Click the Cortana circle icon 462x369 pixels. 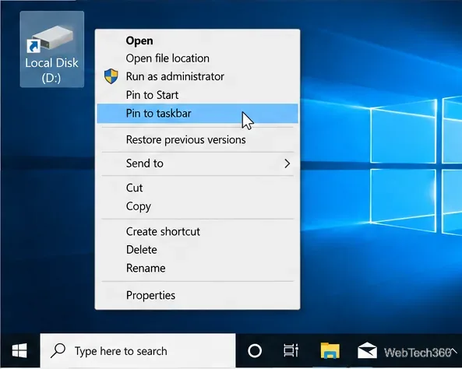click(x=255, y=351)
